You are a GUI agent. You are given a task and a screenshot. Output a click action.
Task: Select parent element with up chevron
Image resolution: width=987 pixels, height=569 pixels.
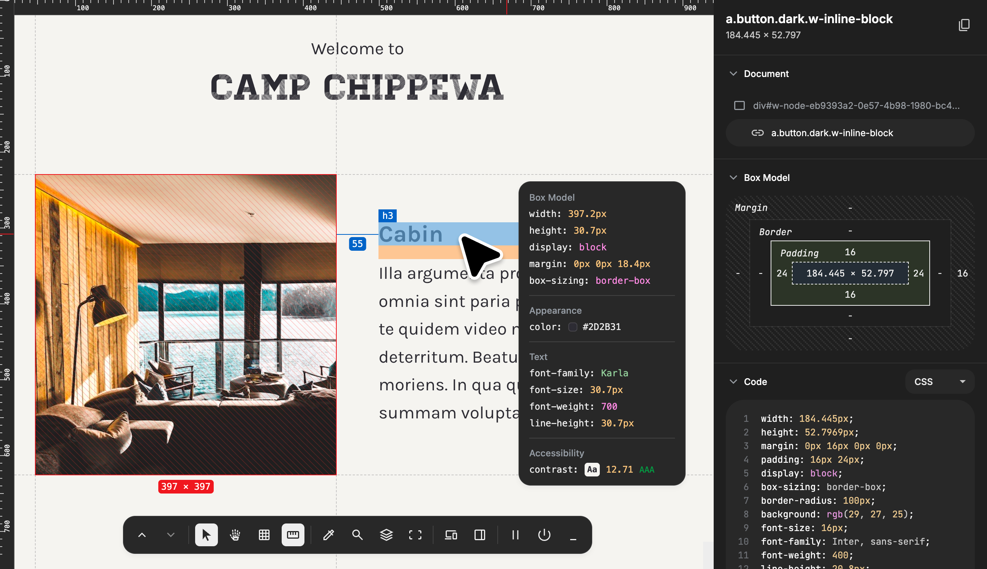coord(142,534)
